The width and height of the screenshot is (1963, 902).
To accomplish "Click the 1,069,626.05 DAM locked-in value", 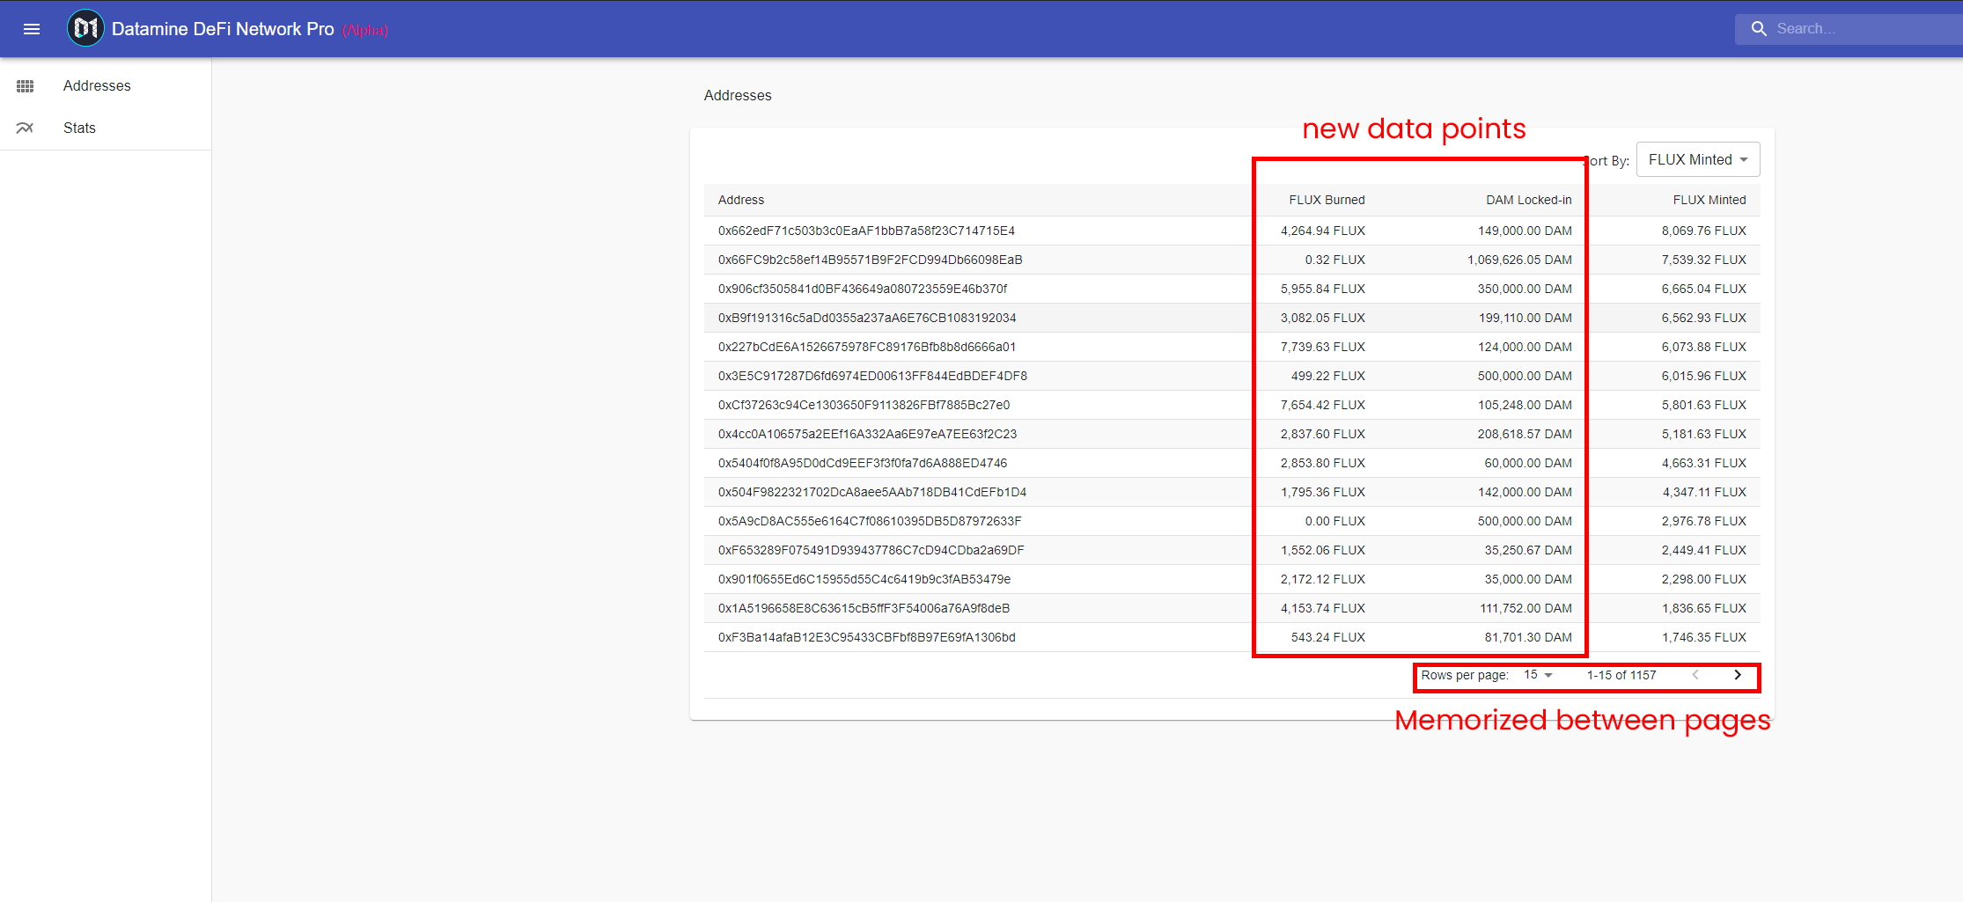I will 1519,260.
